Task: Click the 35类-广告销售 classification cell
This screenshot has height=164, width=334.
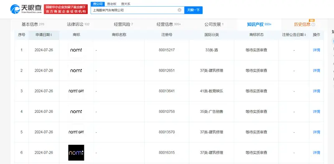Action: (212, 112)
